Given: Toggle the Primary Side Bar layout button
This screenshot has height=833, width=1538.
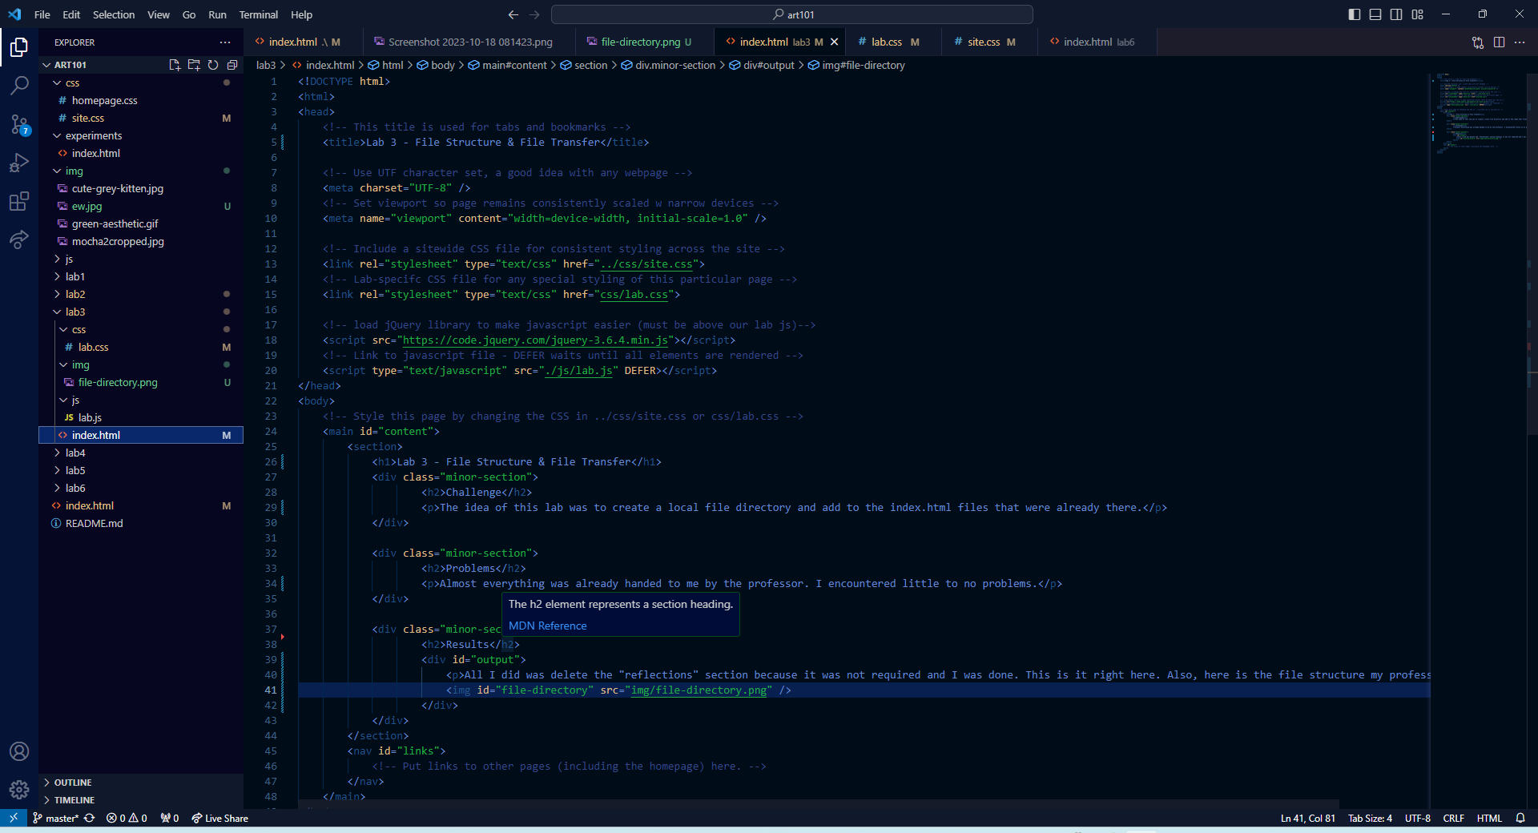Looking at the screenshot, I should 1355,14.
